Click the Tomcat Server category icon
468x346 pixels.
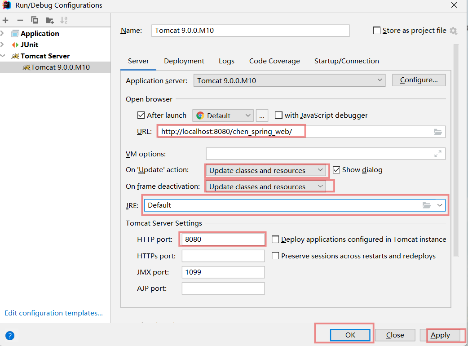(15, 56)
